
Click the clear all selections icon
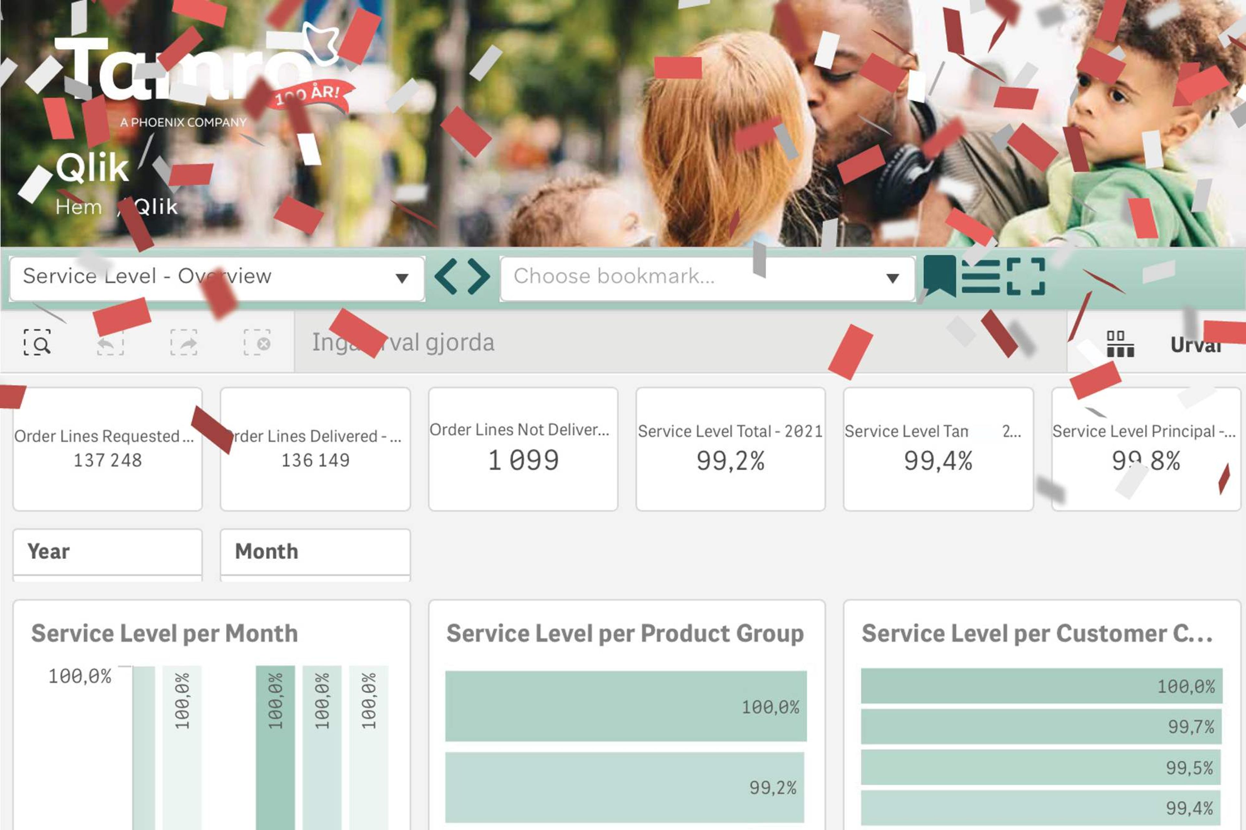pyautogui.click(x=257, y=343)
